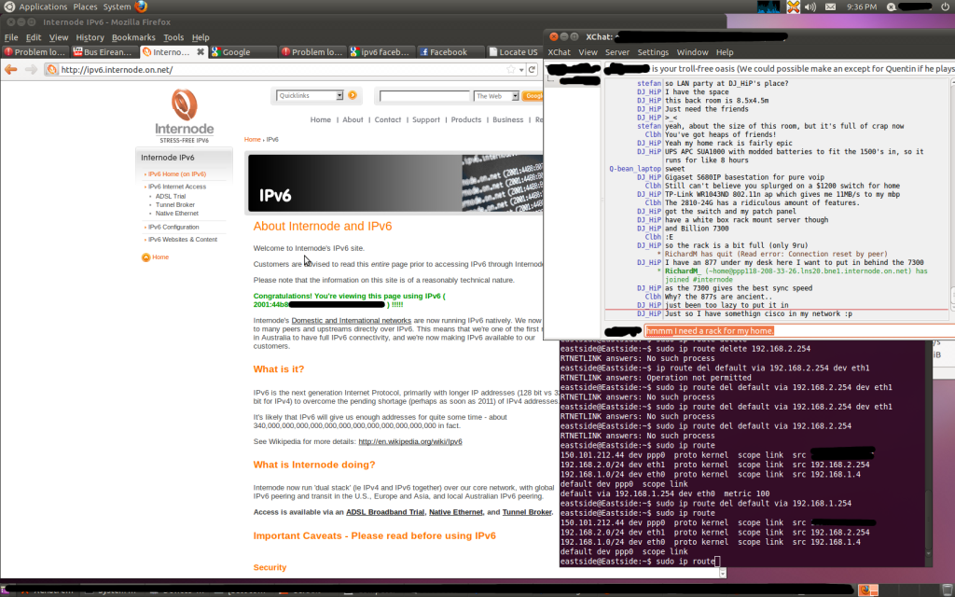
Task: Open the mail envelope indicator
Action: [x=830, y=7]
